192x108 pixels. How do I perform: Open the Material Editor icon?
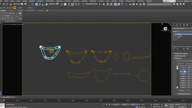126,4
